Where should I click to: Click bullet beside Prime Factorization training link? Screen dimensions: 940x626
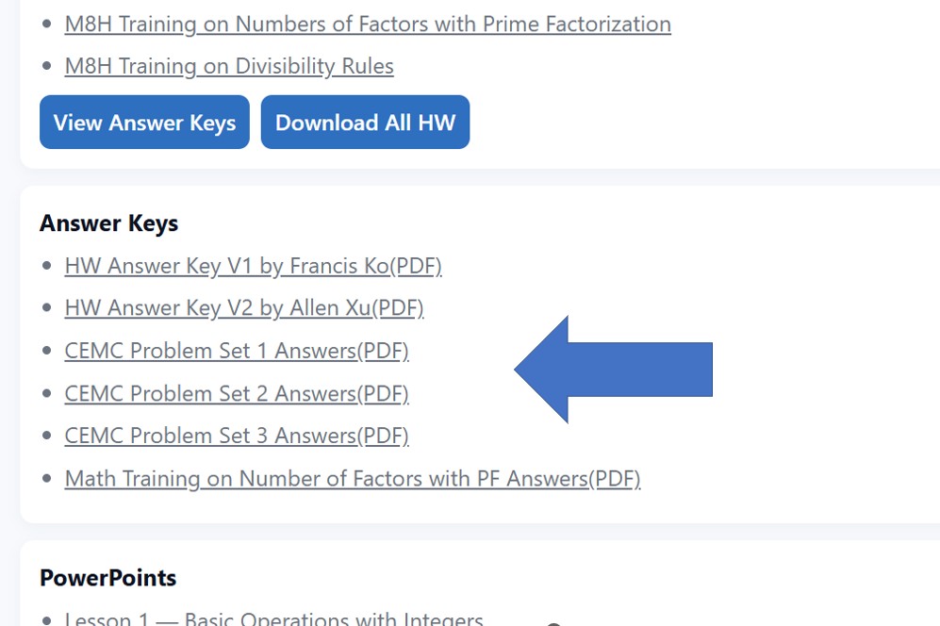pos(48,25)
